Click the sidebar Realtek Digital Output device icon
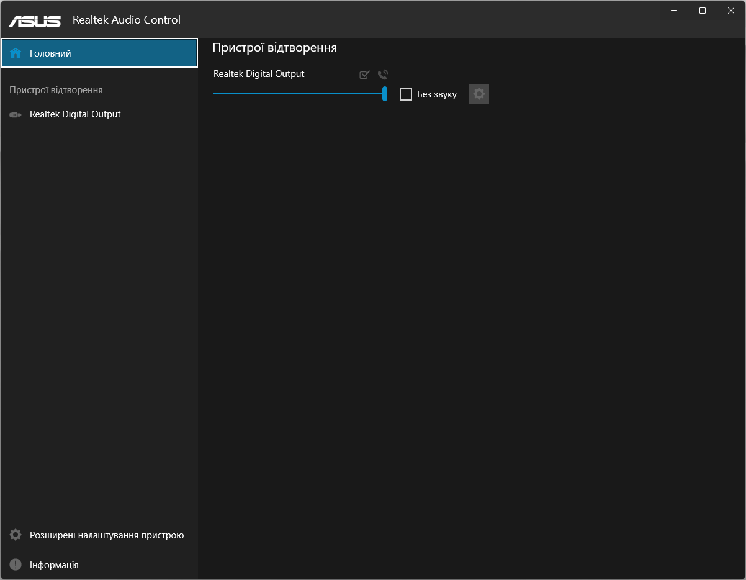Screen dimensions: 746x580 tap(16, 115)
